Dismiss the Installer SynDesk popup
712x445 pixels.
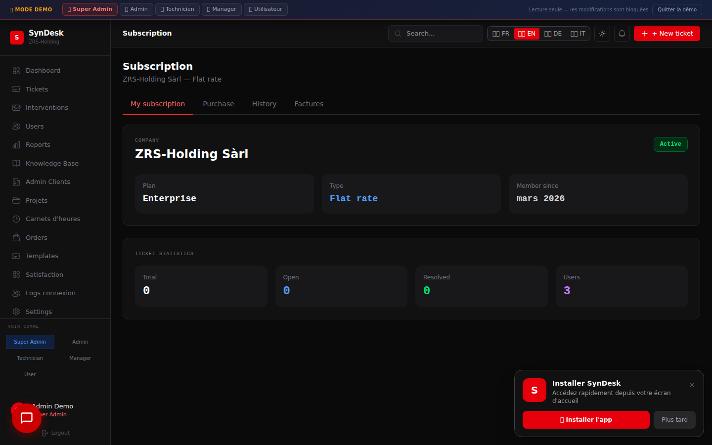coord(692,385)
